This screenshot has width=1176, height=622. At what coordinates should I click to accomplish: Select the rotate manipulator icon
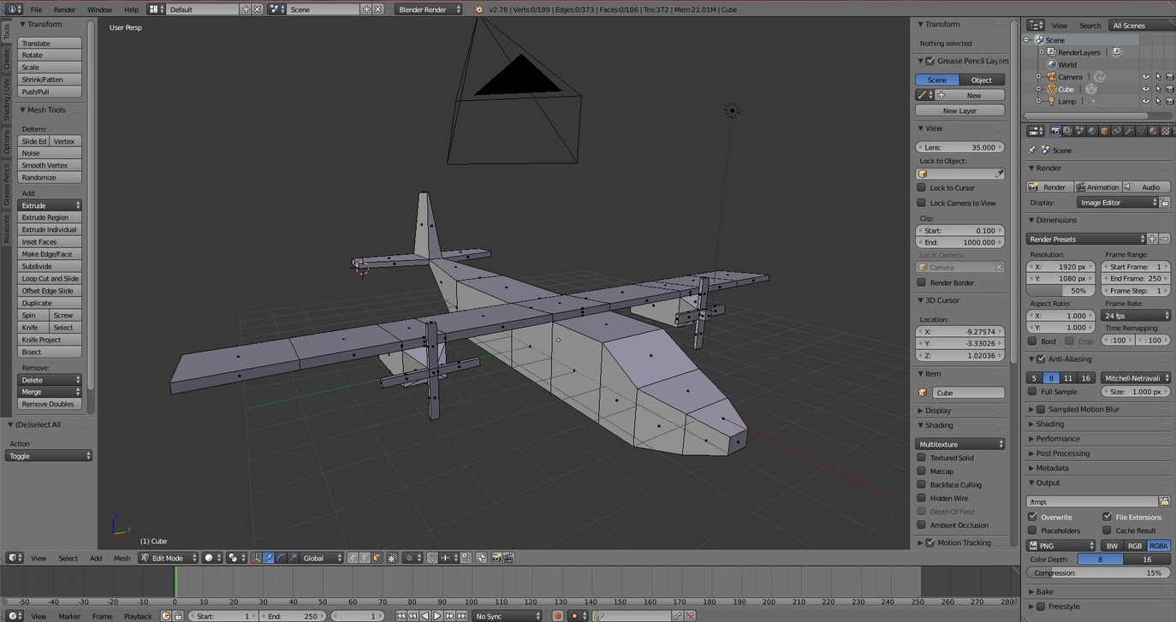pyautogui.click(x=281, y=558)
